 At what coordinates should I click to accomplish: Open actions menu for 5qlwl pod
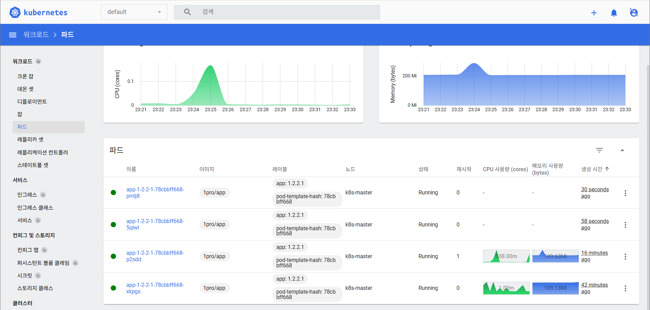625,225
